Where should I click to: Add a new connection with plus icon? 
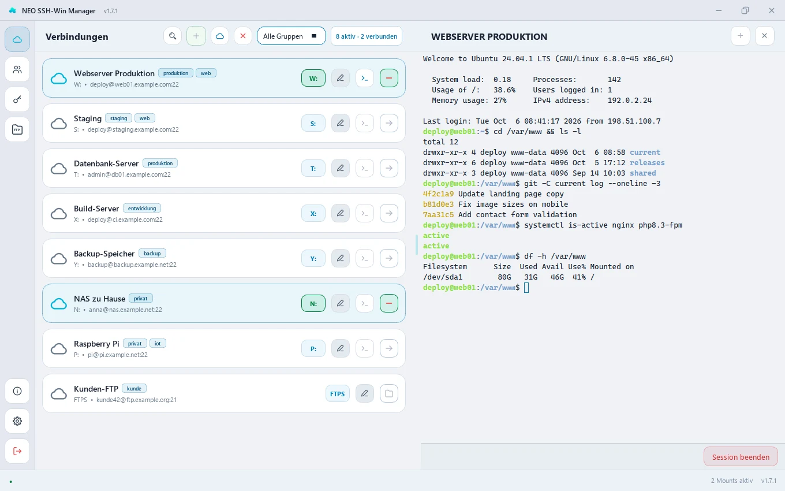(x=196, y=36)
